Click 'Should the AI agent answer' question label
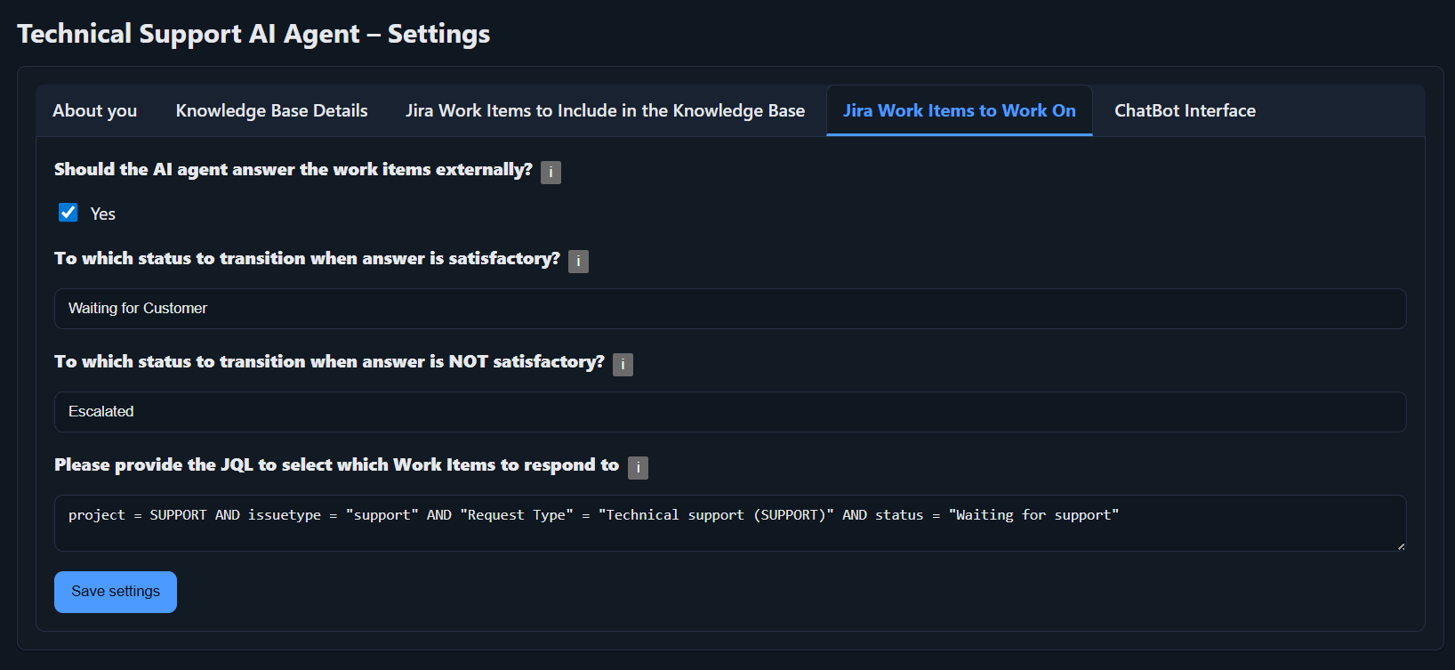Image resolution: width=1455 pixels, height=670 pixels. click(x=293, y=170)
